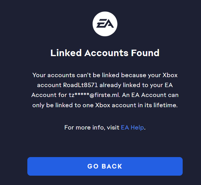
Task: Open the EA Help link
Action: tap(133, 127)
